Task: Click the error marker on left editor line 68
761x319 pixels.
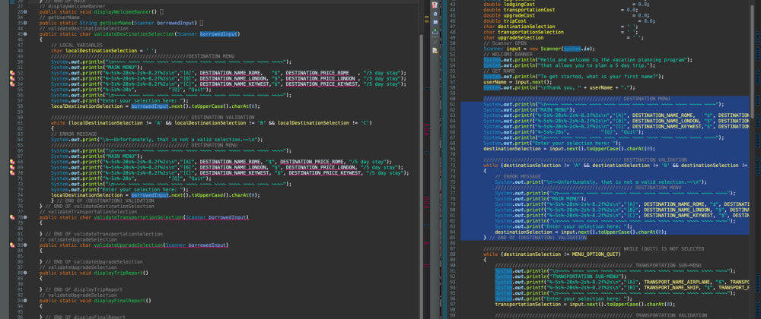Action: [x=12, y=162]
